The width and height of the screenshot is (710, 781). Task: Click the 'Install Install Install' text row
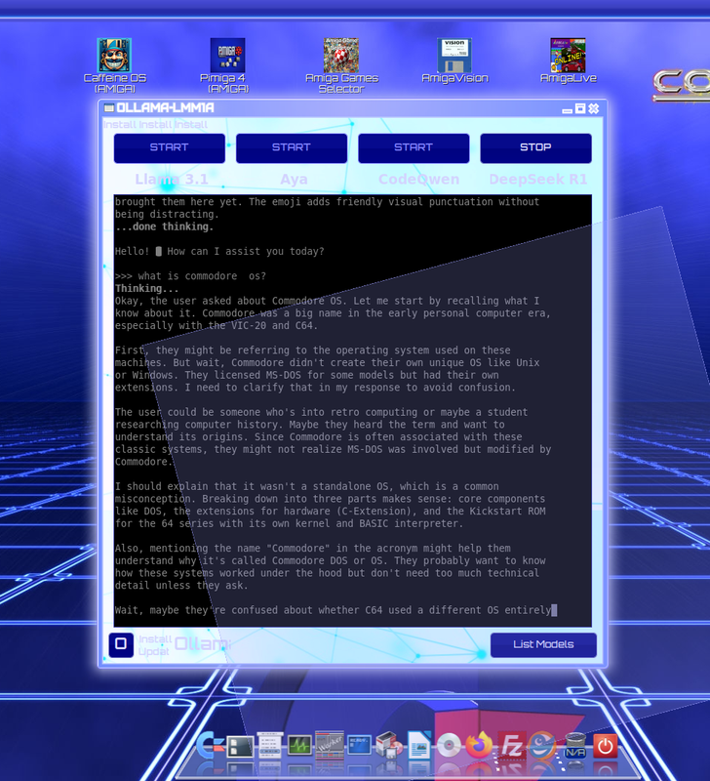[156, 125]
